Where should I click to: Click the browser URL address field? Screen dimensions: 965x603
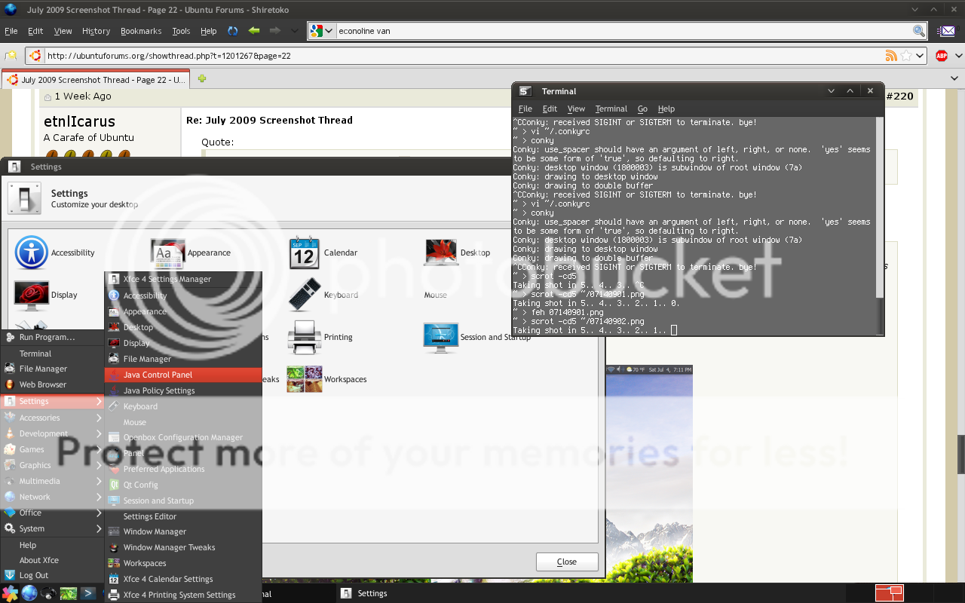click(452, 56)
